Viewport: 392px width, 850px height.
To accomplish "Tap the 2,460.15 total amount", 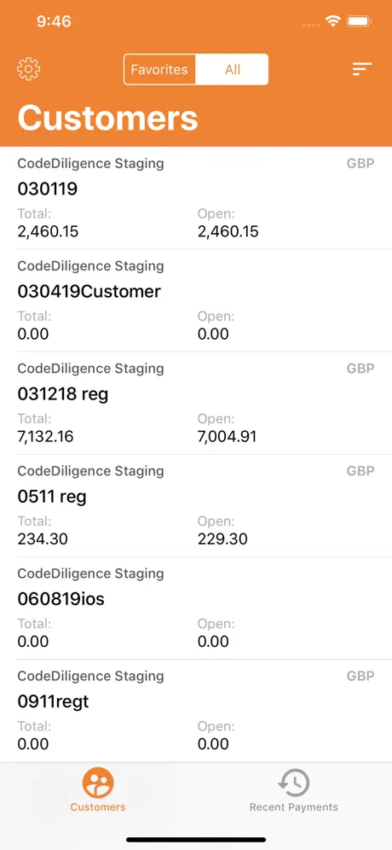I will pyautogui.click(x=49, y=232).
